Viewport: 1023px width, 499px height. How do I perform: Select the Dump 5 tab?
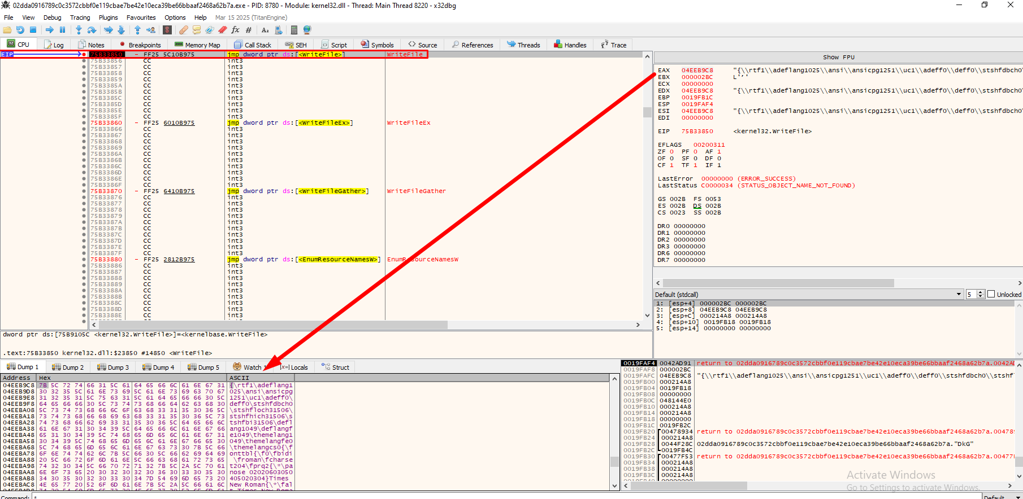click(203, 367)
